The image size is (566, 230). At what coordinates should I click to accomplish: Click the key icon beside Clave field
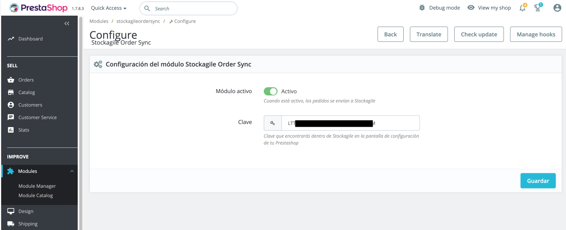pyautogui.click(x=273, y=123)
